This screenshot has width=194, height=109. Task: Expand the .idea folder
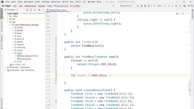(7, 16)
